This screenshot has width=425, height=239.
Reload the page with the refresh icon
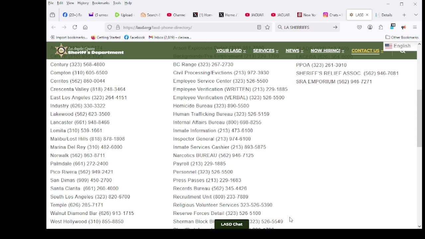[x=75, y=27]
